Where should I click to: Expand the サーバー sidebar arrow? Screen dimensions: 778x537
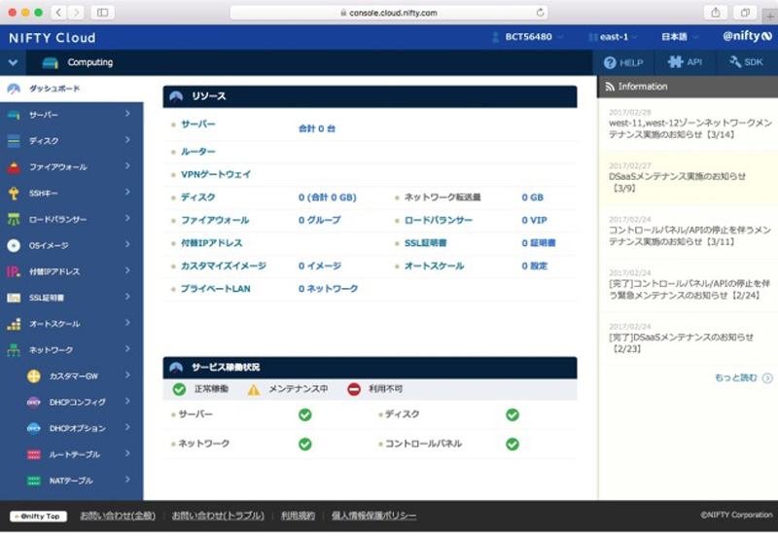[x=127, y=114]
